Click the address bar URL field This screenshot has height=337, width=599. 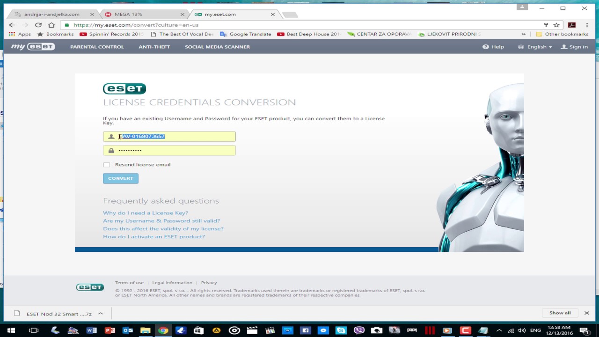(299, 25)
